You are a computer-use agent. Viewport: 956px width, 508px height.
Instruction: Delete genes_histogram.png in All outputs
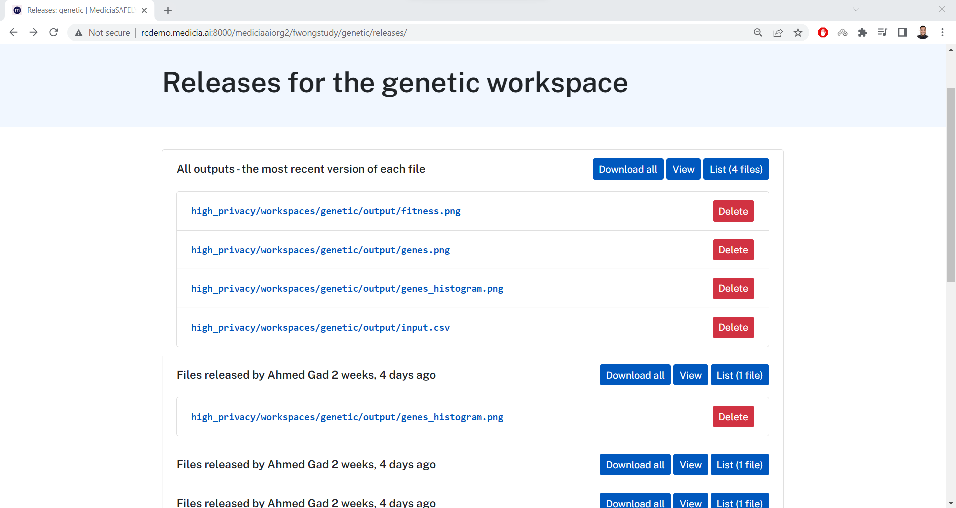(733, 289)
